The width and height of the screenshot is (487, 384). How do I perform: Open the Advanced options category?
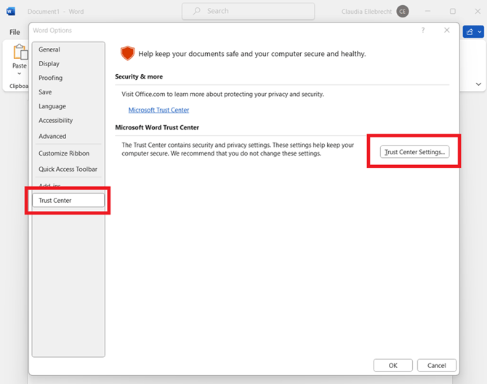pos(52,136)
